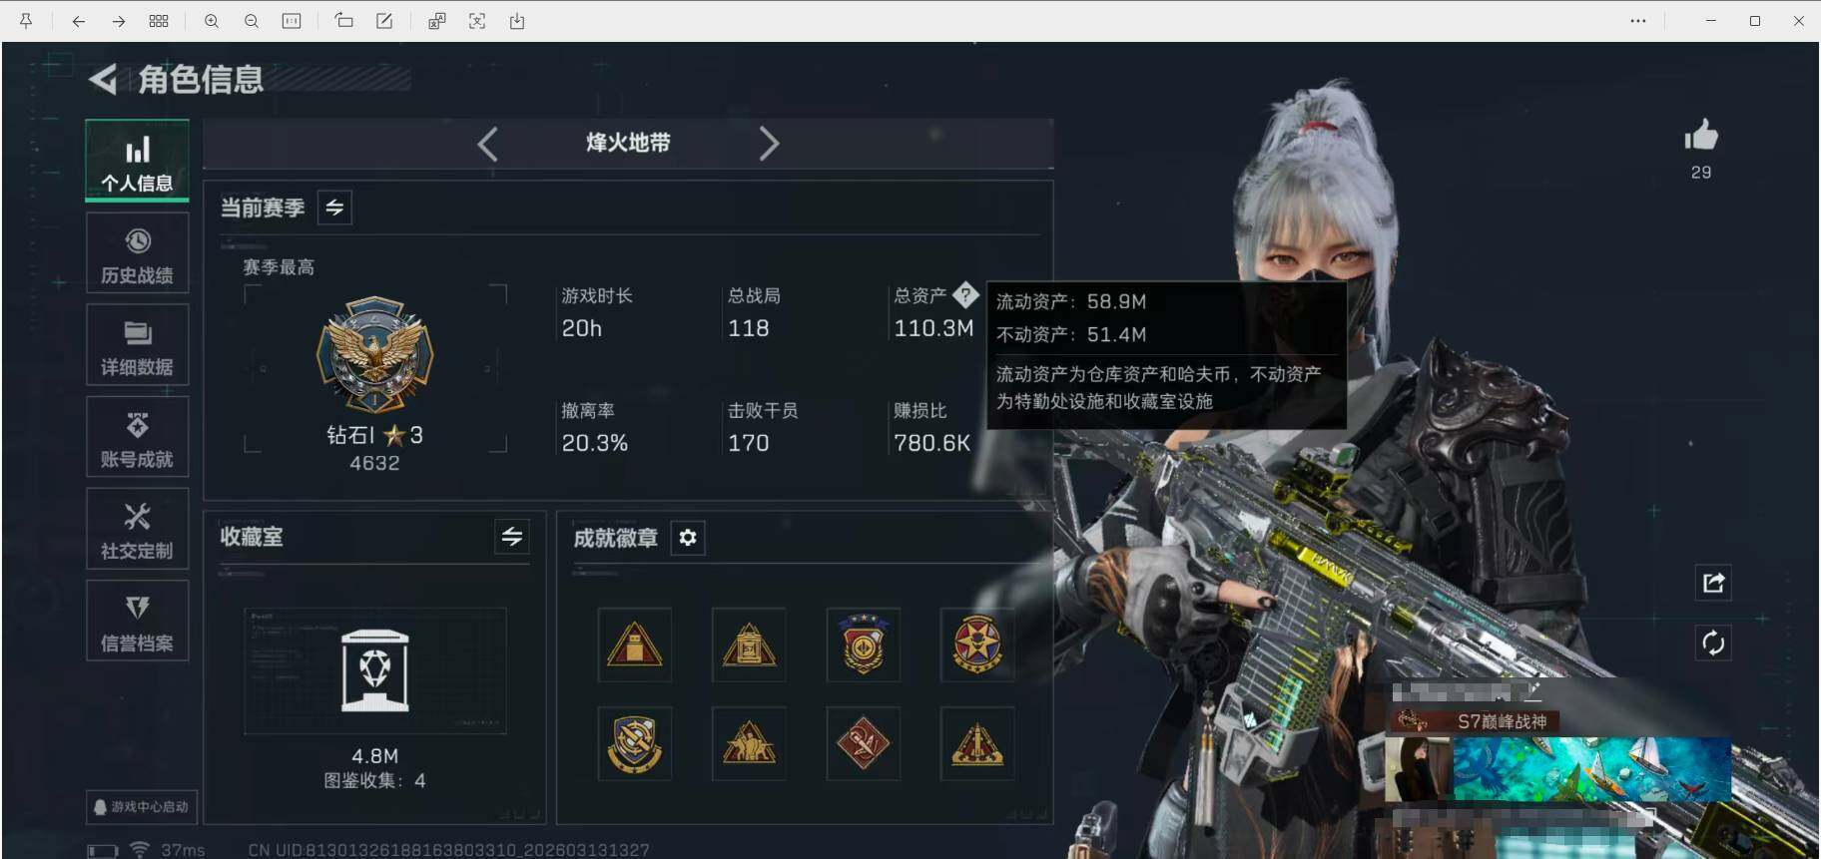The width and height of the screenshot is (1821, 859).
Task: Select the 钻石I rank eagle emblem
Action: 374,355
